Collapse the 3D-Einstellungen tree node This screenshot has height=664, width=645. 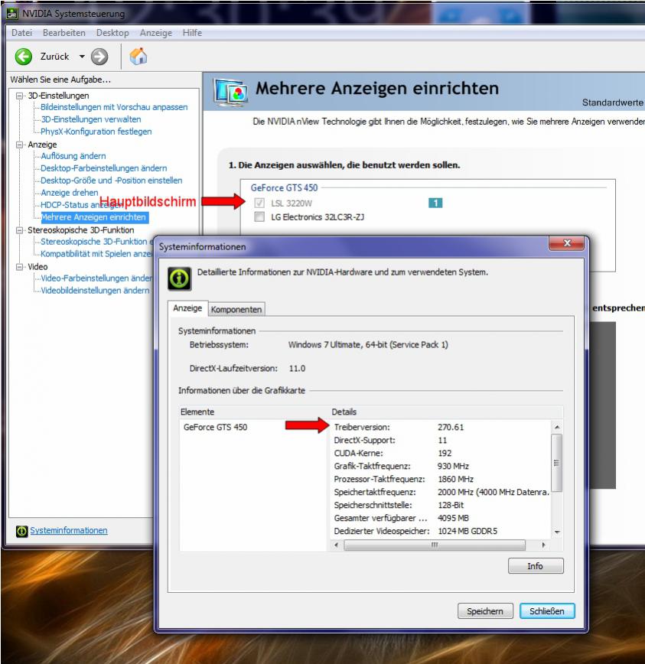point(19,96)
